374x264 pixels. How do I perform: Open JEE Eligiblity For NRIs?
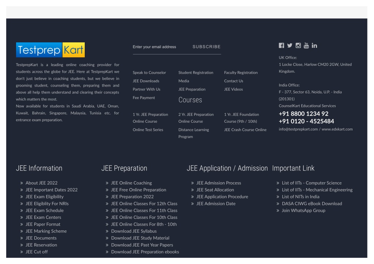click(x=47, y=204)
